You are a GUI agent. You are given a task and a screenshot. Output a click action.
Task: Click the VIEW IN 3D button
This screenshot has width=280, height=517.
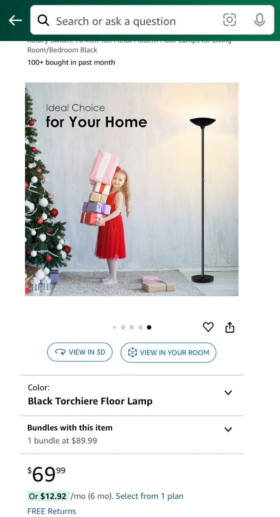click(80, 352)
